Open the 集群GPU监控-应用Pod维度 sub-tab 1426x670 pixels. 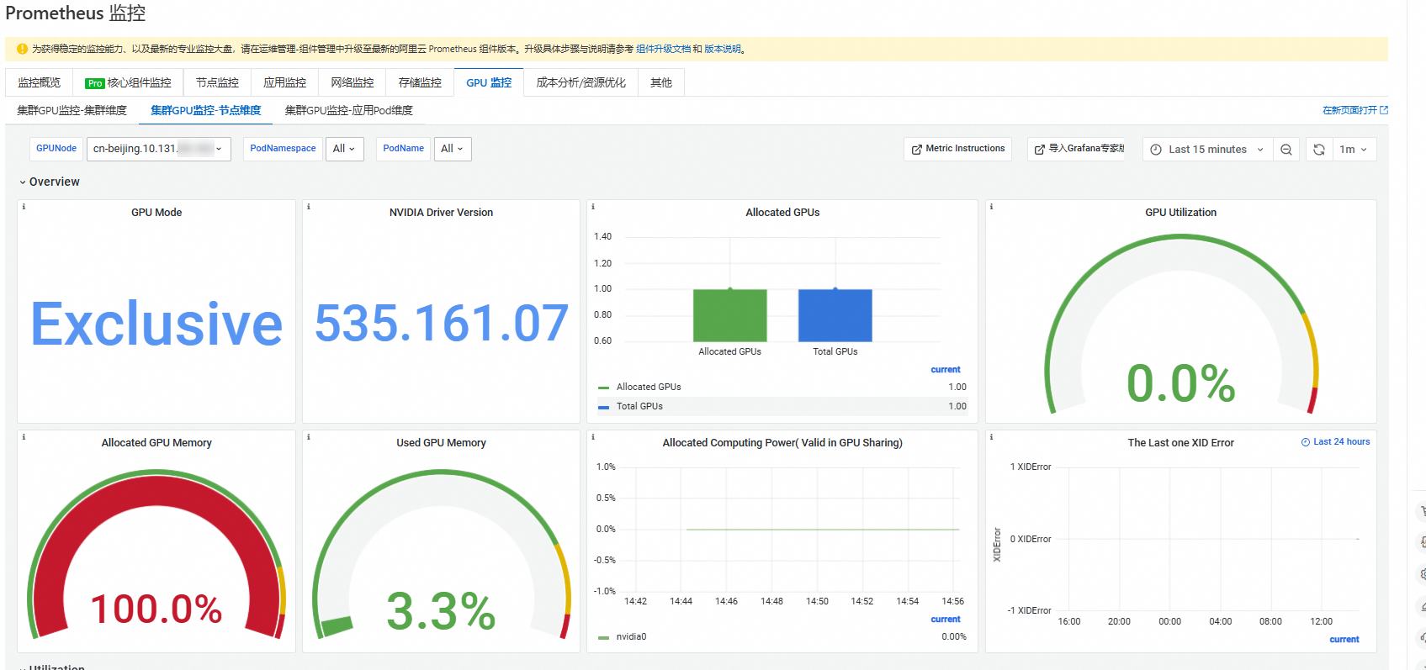coord(348,110)
